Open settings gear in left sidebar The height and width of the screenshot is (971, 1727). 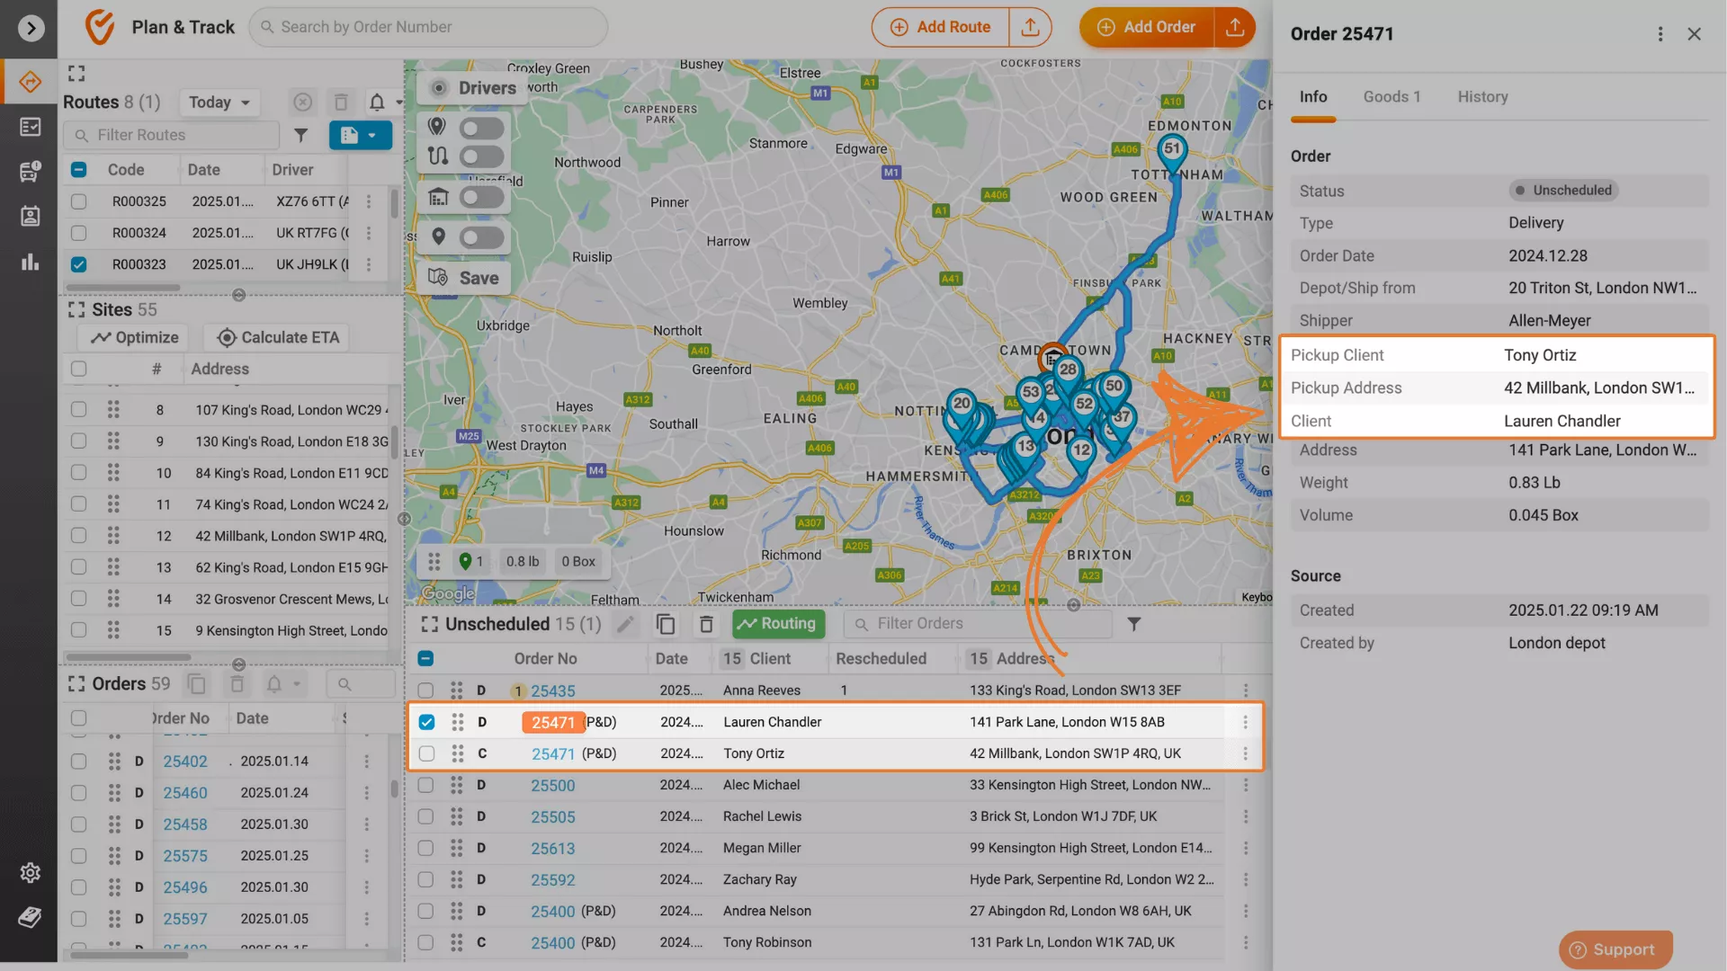point(30,872)
